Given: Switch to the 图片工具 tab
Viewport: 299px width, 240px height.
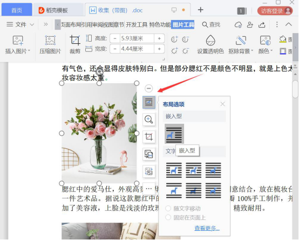Looking at the screenshot, I should pyautogui.click(x=182, y=24).
